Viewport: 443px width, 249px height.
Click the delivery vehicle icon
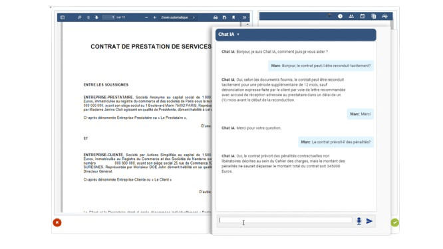[384, 17]
